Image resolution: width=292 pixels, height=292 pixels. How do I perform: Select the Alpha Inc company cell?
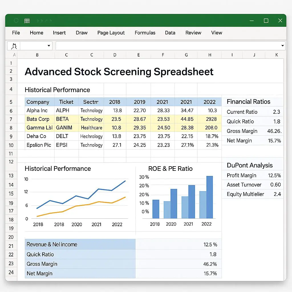pyautogui.click(x=37, y=111)
